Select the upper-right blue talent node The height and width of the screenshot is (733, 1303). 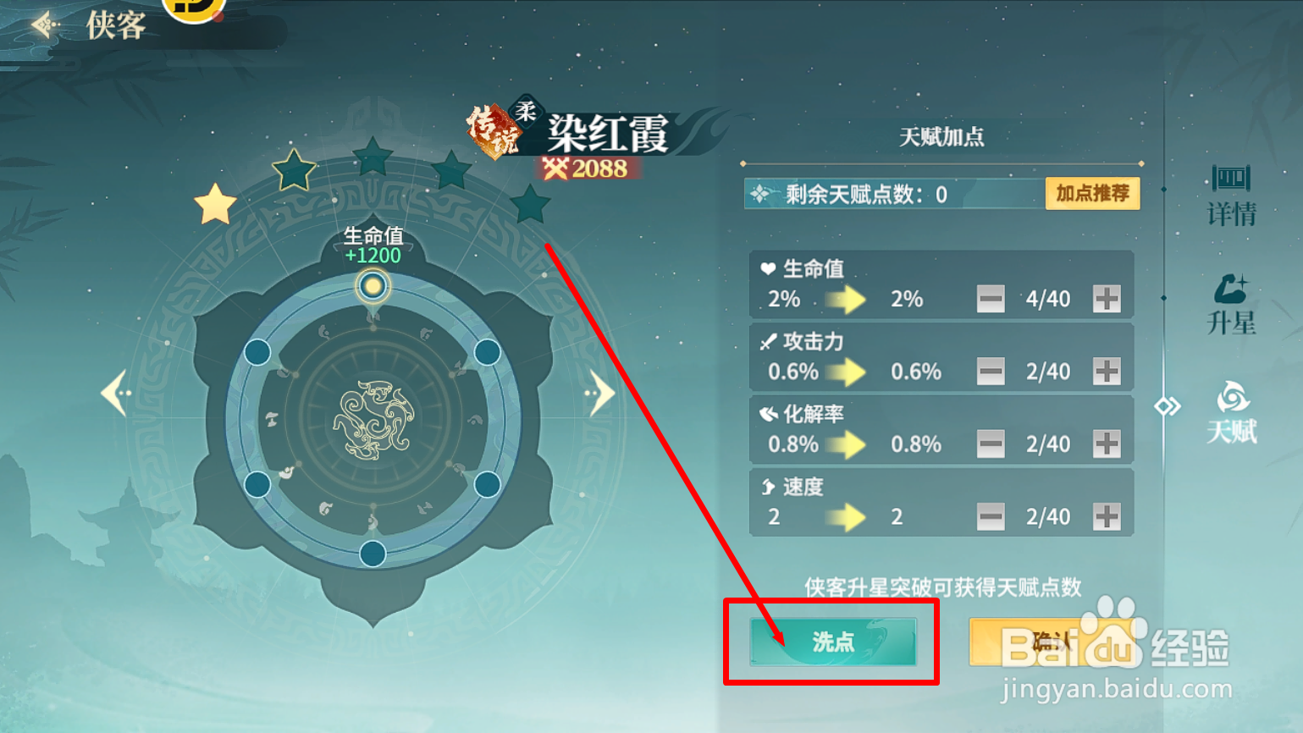(488, 352)
